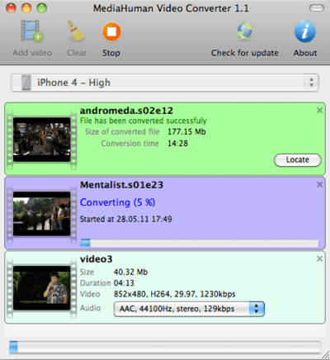Click "File has been converted successfuly" message

click(x=144, y=121)
